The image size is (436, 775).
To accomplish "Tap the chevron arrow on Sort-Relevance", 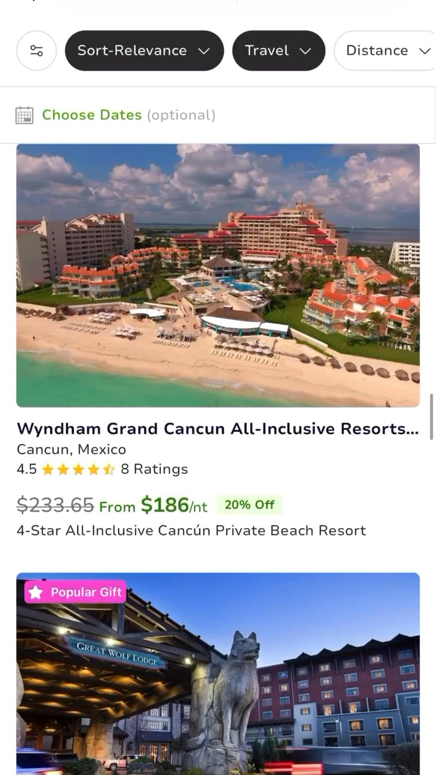I will click(x=204, y=51).
